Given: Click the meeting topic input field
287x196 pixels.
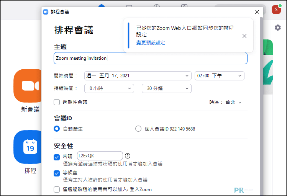Looking at the screenshot, I should 151,58.
